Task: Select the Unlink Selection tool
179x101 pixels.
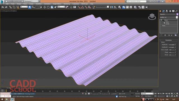Action: pos(14,7)
